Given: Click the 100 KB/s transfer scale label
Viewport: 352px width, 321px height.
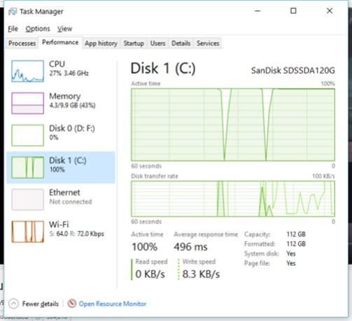Looking at the screenshot, I should (323, 176).
